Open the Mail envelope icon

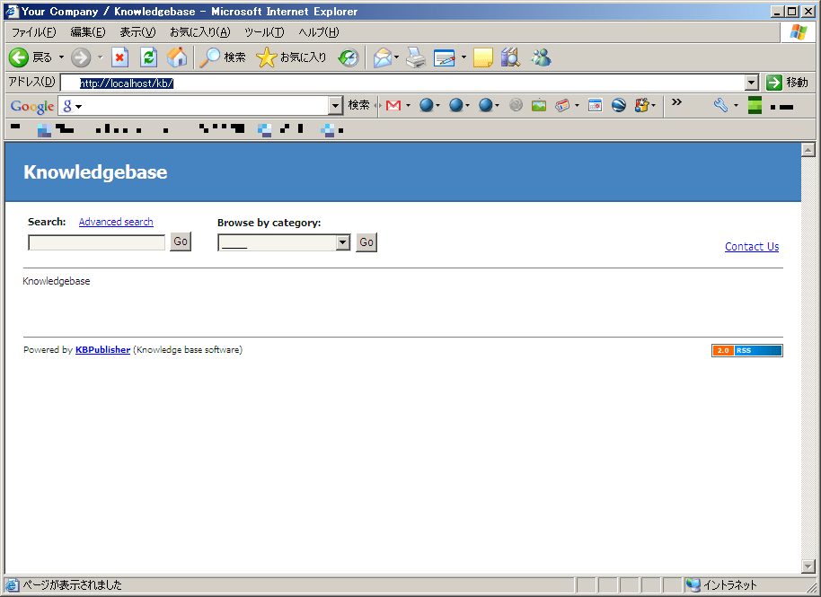pos(383,57)
